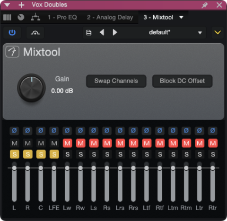This screenshot has width=227, height=221.
Task: Invert phase on the LFE channel
Action: pos(54,131)
